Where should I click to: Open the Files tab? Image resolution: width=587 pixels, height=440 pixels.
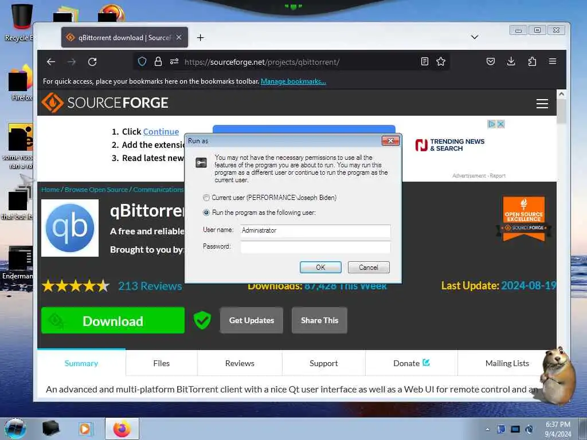(x=161, y=363)
